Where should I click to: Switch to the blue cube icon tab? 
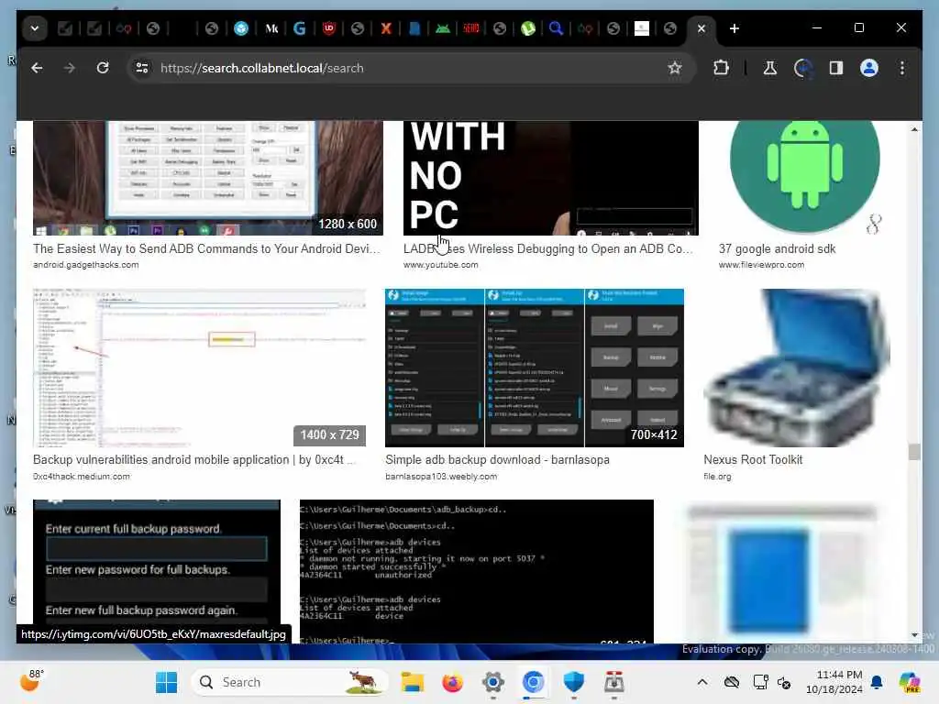(241, 28)
